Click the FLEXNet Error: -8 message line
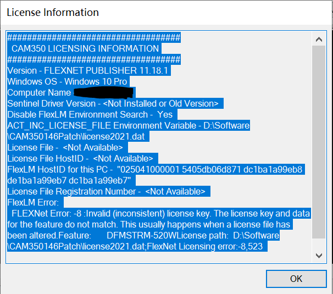Viewport: 333px width, 294px height. 159,213
